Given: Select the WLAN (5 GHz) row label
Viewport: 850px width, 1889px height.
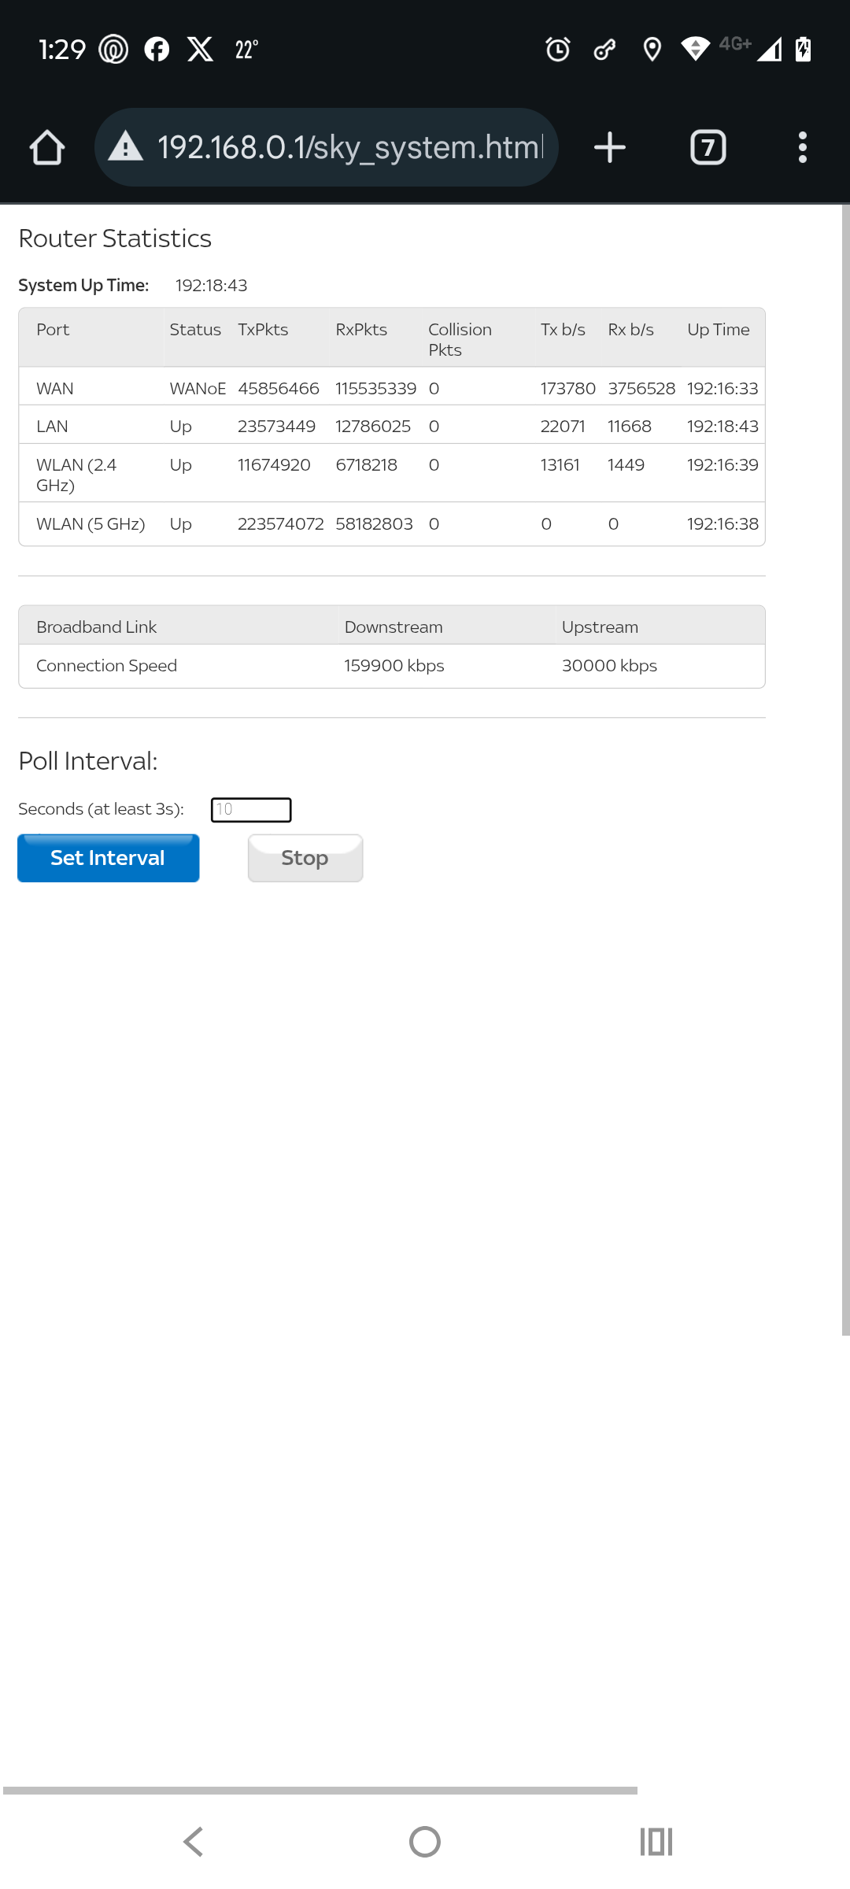Looking at the screenshot, I should (91, 524).
